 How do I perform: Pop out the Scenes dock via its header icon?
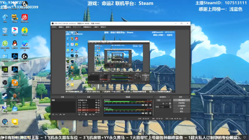click(x=75, y=97)
